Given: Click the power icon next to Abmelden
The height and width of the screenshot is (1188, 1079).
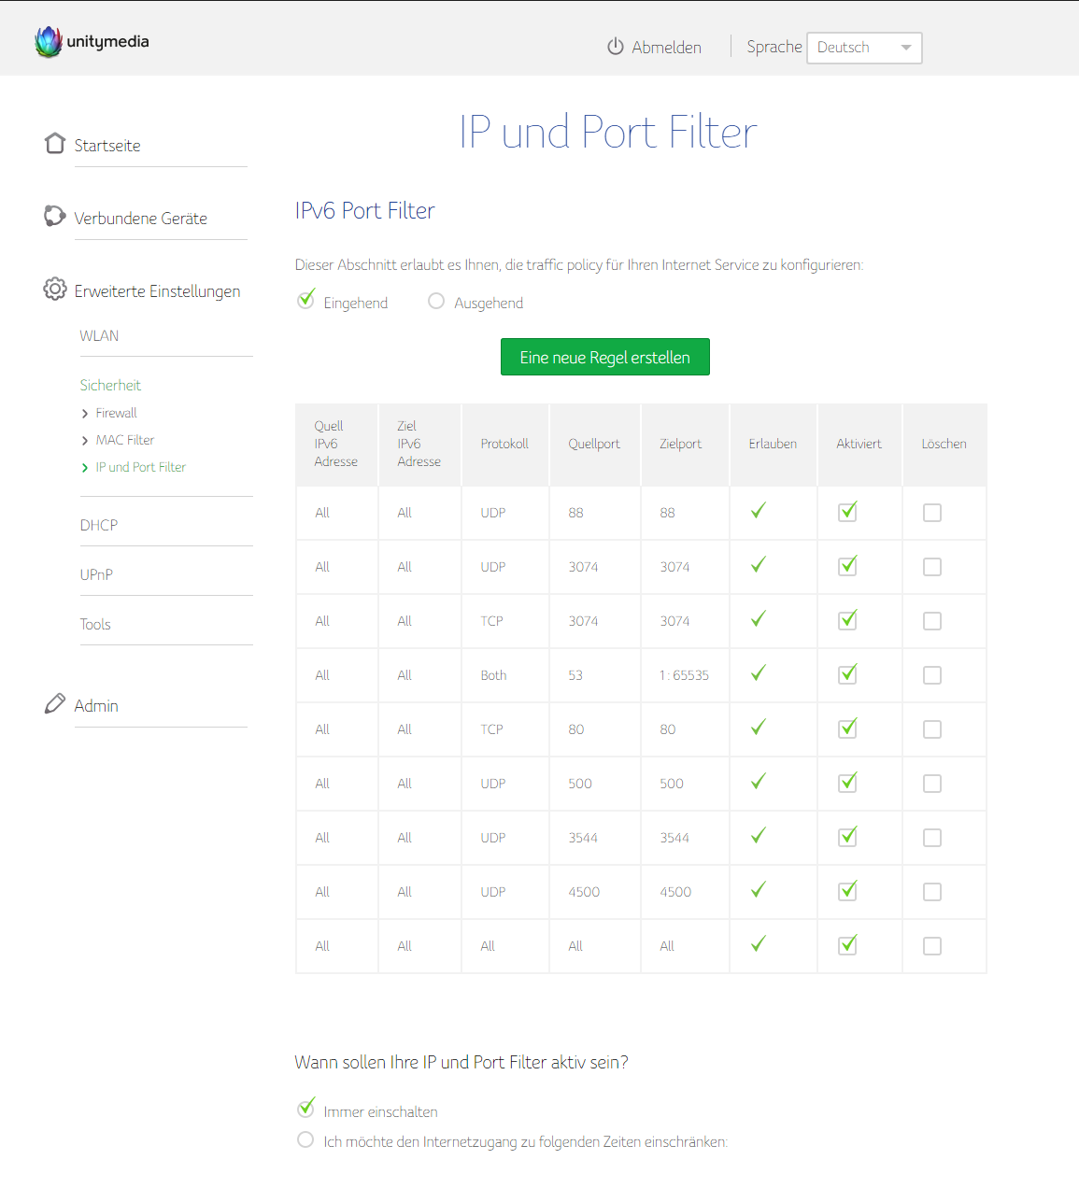Looking at the screenshot, I should pyautogui.click(x=615, y=47).
